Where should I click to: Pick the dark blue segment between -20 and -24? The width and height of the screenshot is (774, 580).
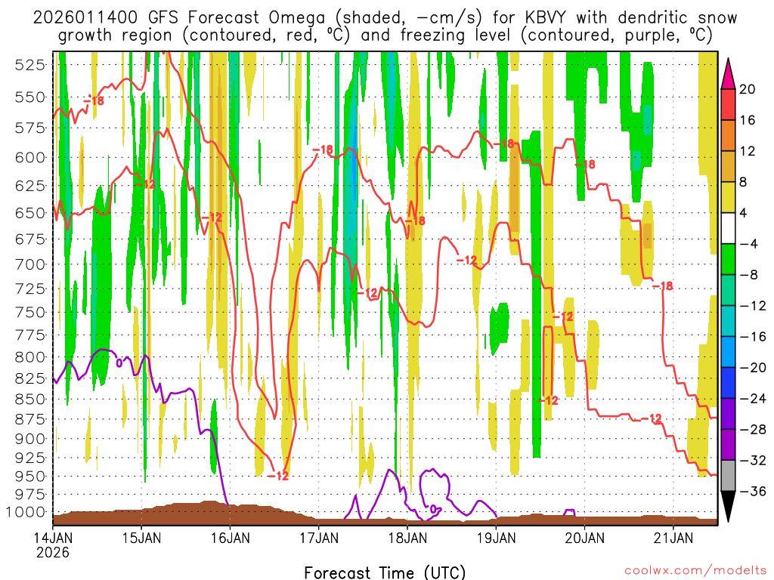pos(728,383)
